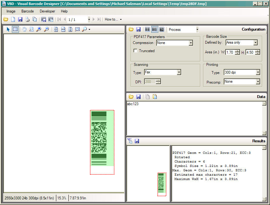The width and height of the screenshot is (270, 205).
Task: Click the zoom out magnifier
Action: 46,29
